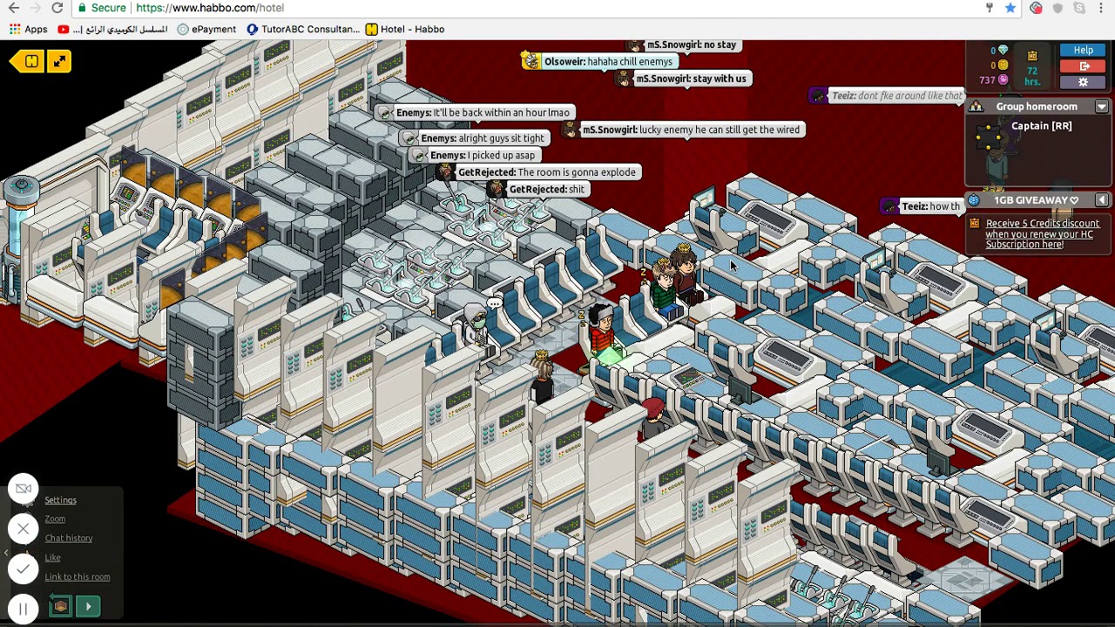Viewport: 1115px width, 627px height.
Task: Open the HC subscription discount link
Action: pyautogui.click(x=1043, y=233)
